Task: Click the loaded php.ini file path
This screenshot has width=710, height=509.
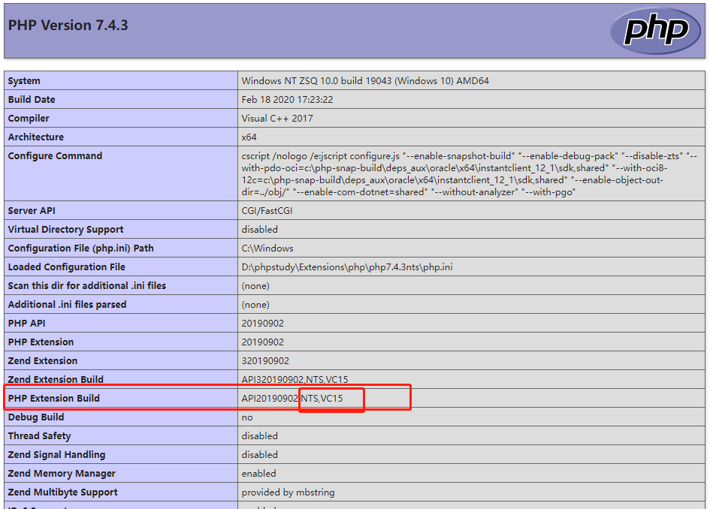Action: point(346,267)
